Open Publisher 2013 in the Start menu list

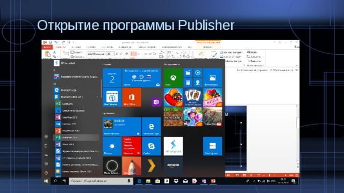[x=76, y=137]
